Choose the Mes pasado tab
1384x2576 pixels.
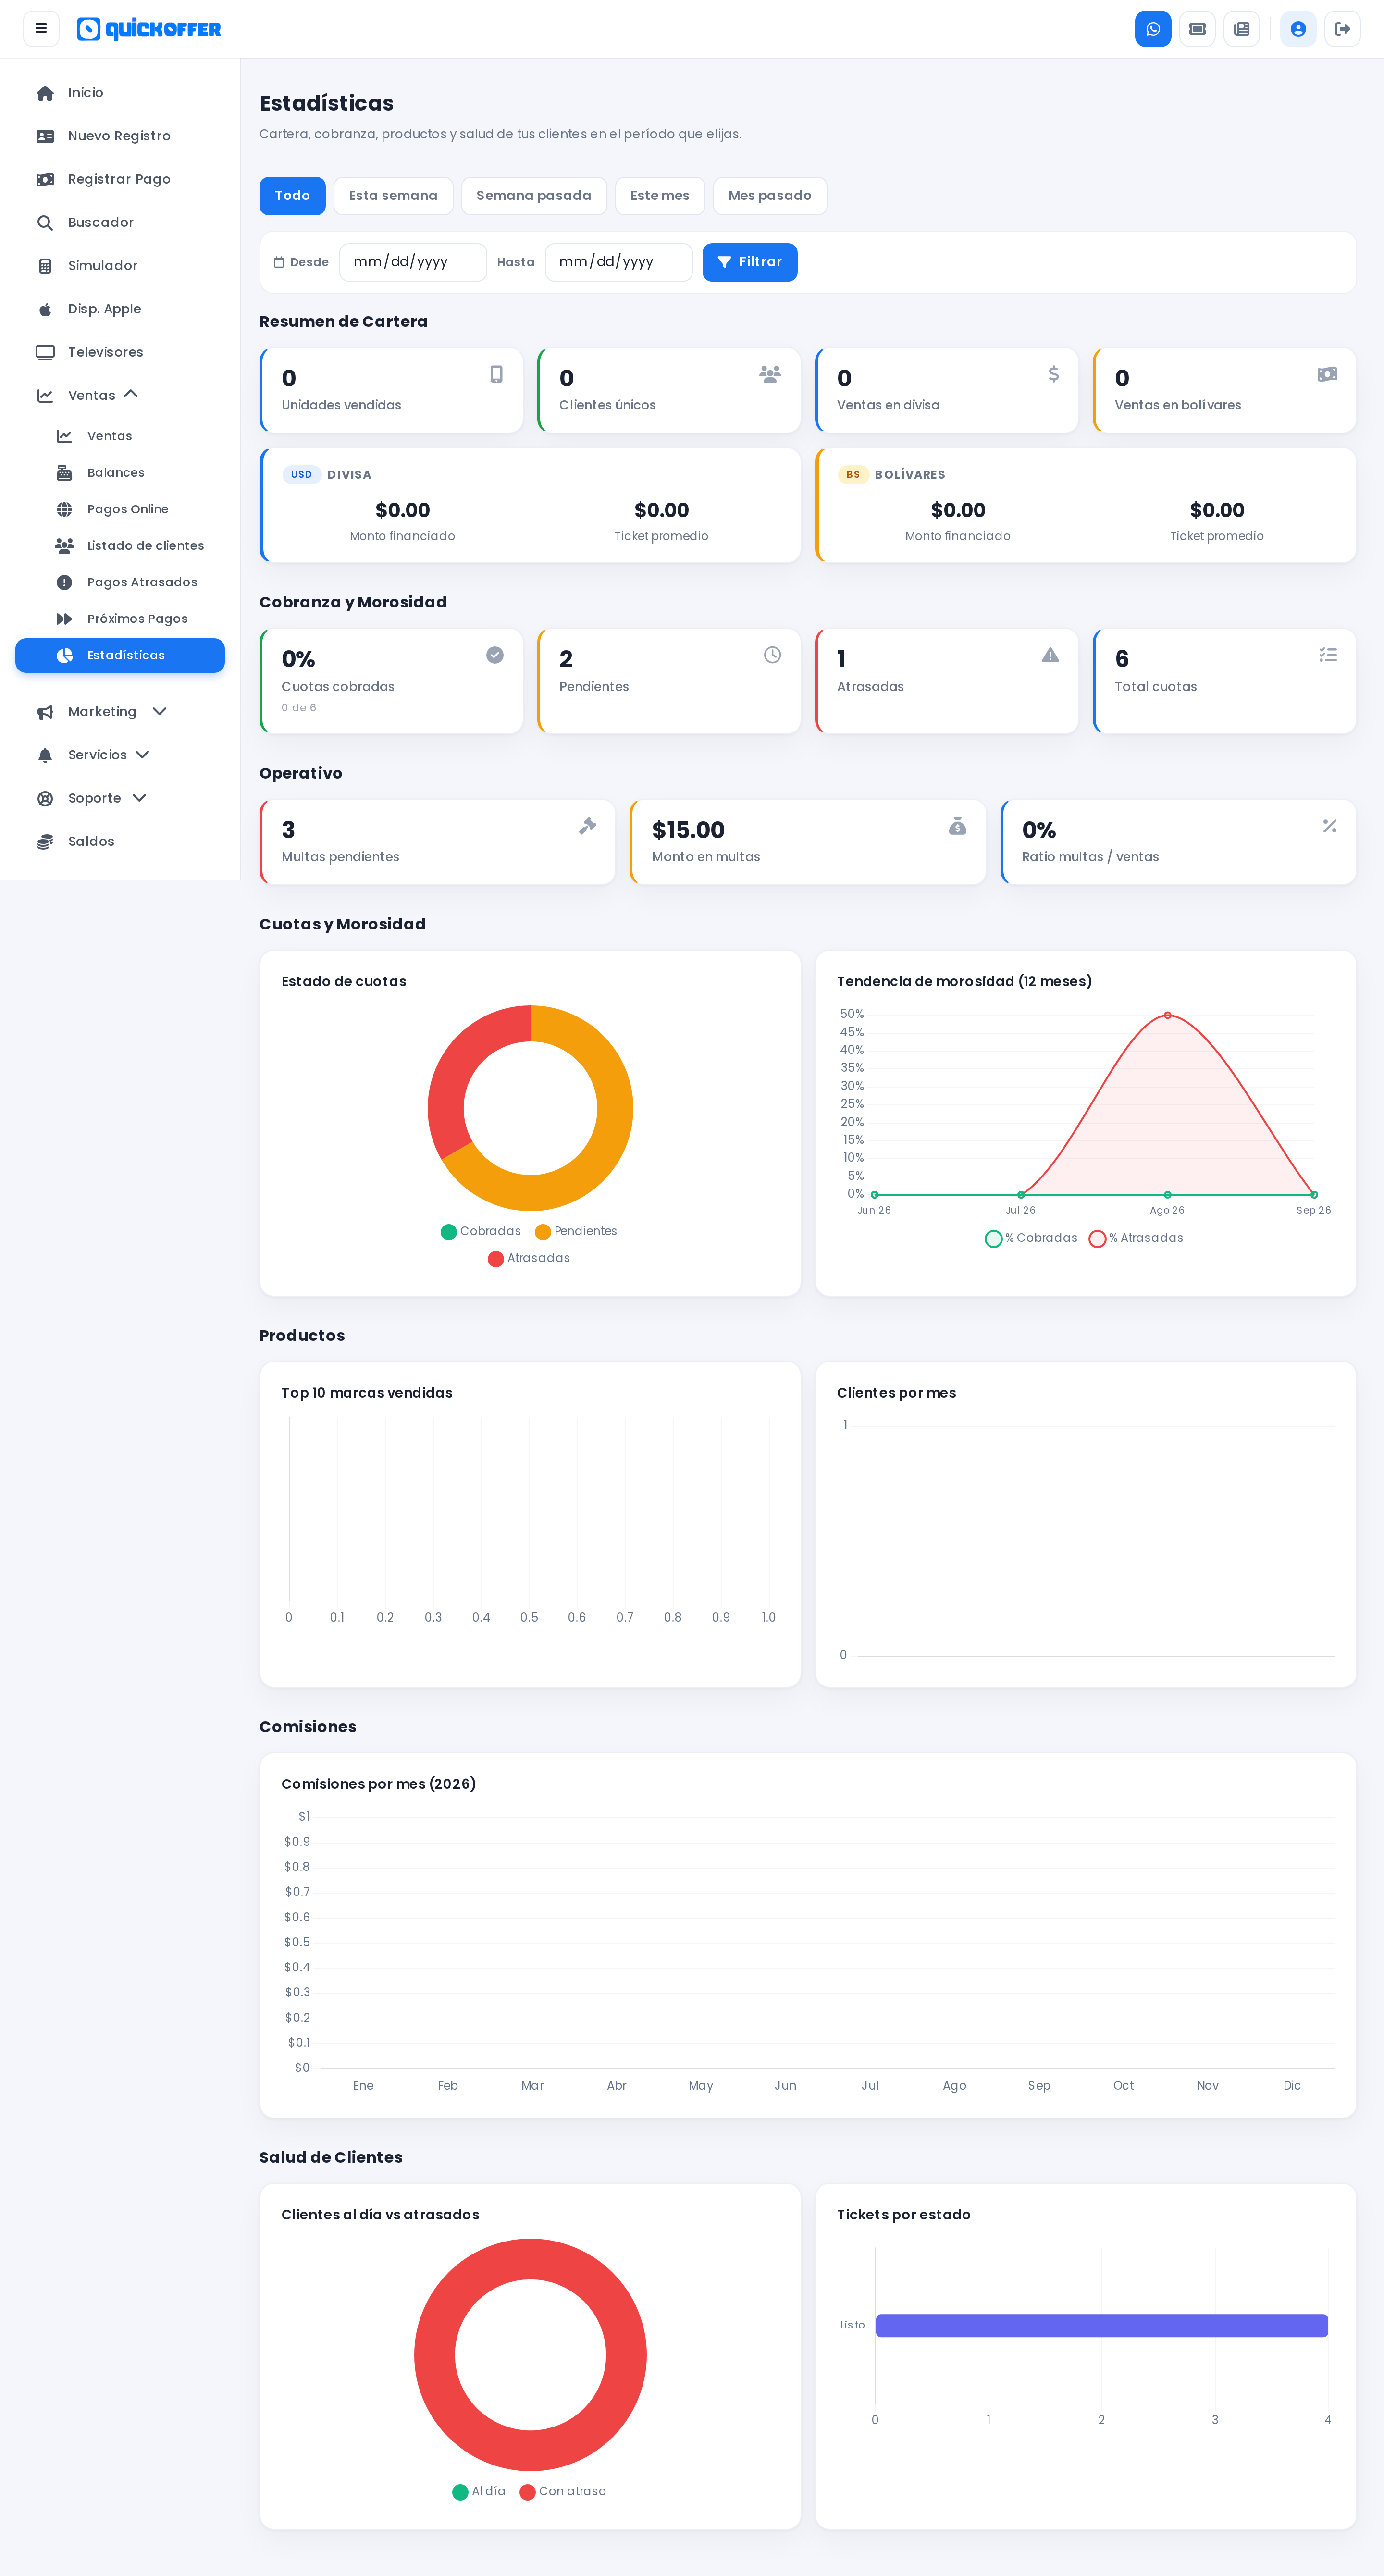point(770,196)
